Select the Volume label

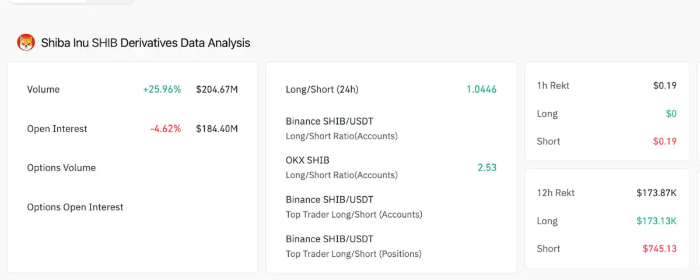point(43,89)
